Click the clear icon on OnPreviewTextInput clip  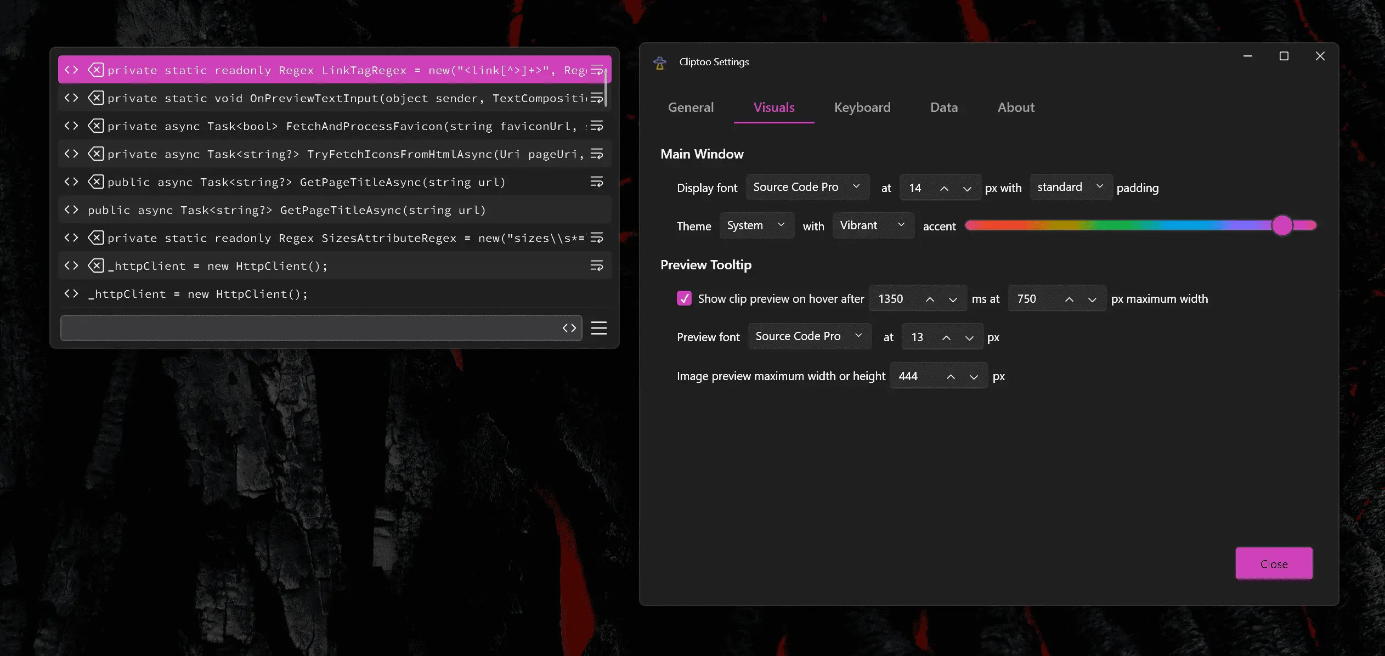click(96, 98)
